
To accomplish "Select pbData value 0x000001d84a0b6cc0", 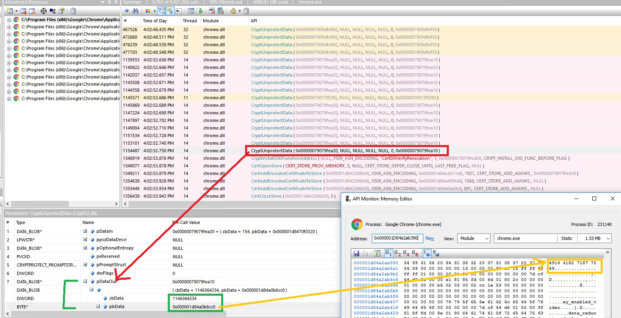I will (194, 307).
